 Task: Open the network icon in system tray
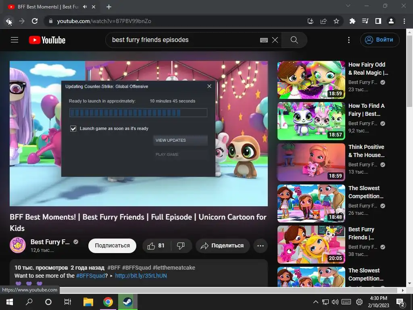pos(325,302)
